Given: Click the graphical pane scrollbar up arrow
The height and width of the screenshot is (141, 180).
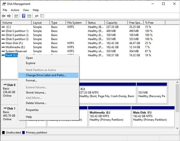Looking at the screenshot, I should point(177,82).
